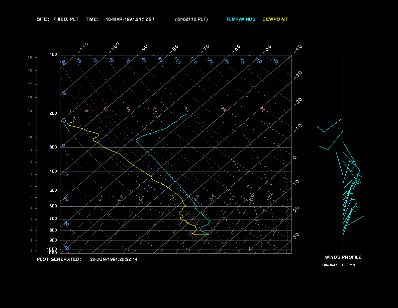Click the -40 temperature label at chart corner

click(x=297, y=49)
